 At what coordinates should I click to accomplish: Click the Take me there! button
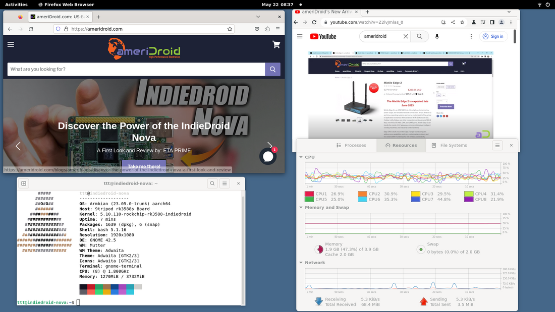click(x=144, y=166)
